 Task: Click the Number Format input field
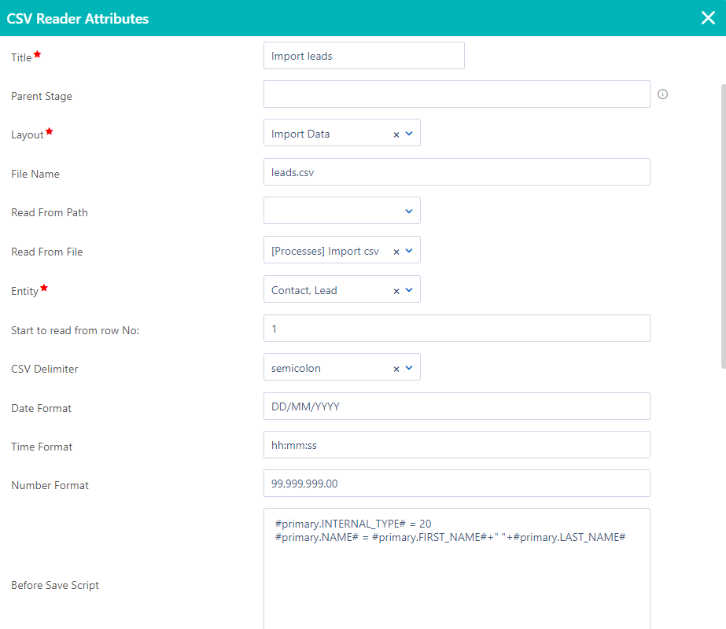click(x=456, y=483)
